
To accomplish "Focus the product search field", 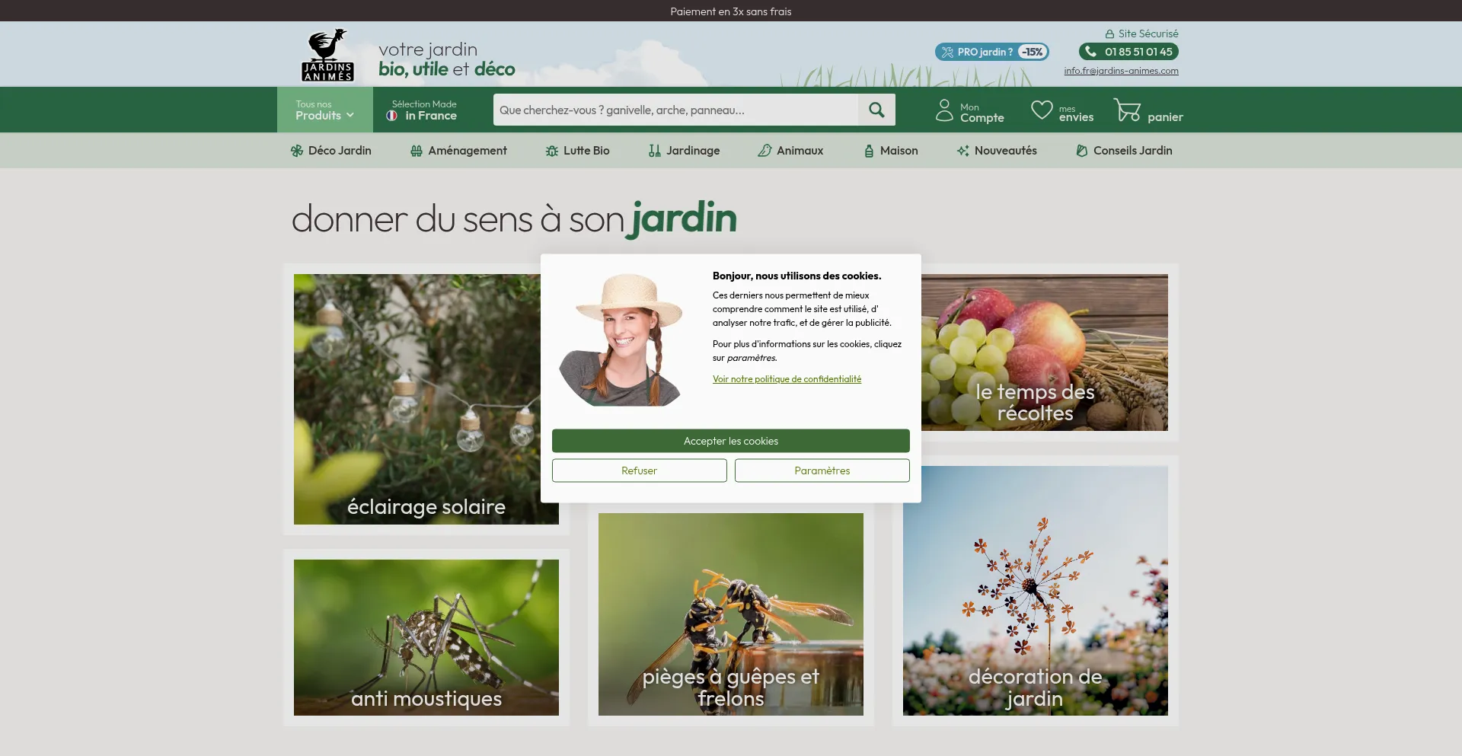I will 675,110.
